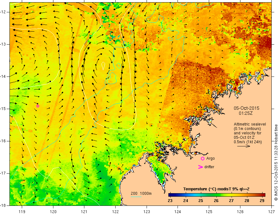The width and height of the screenshot is (278, 215).
Task: Click the time label 01:25Z
Action: 245,113
